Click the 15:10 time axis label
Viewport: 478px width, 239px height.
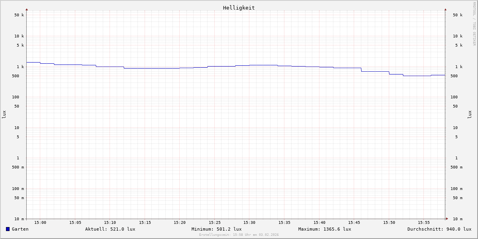coord(110,223)
